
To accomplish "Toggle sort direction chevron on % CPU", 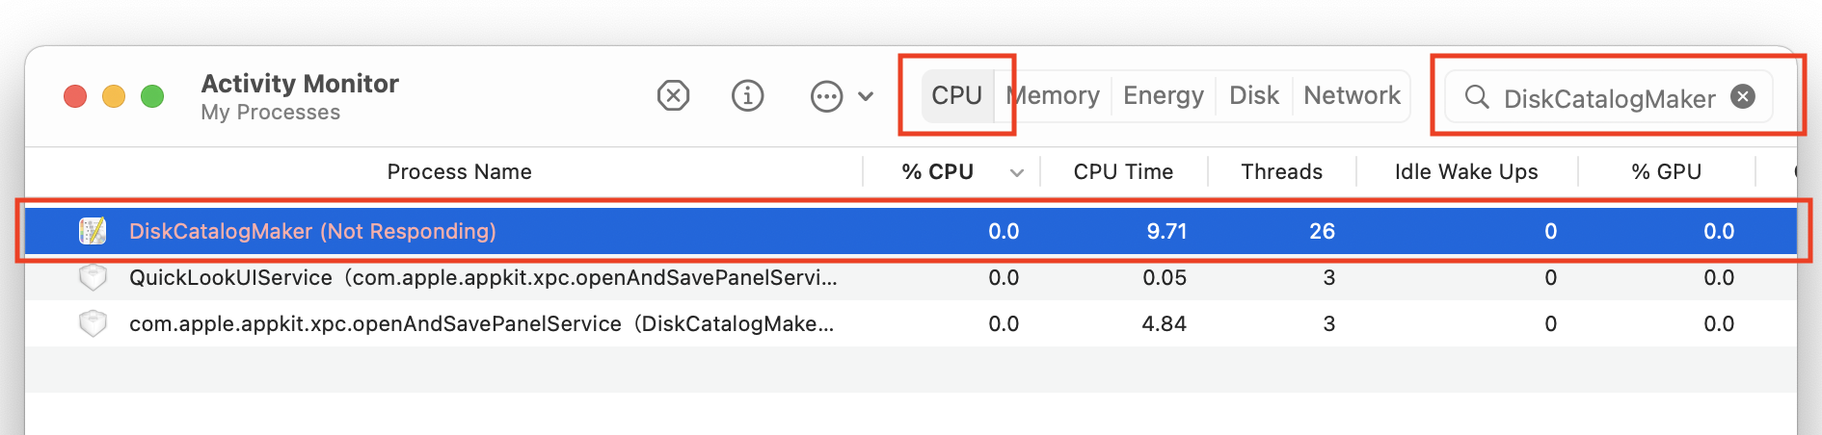I will (1016, 173).
